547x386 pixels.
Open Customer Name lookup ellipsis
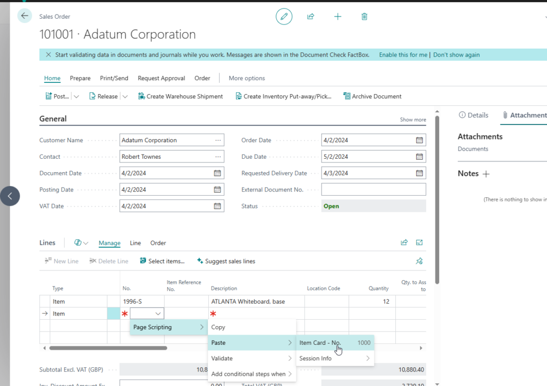218,140
